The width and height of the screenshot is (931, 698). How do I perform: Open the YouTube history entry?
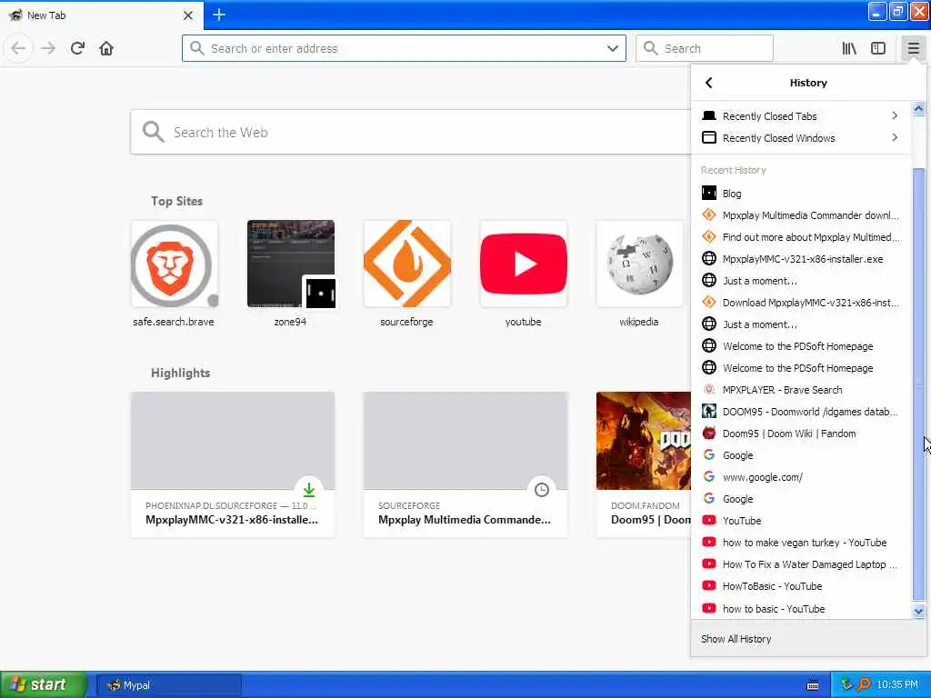point(800,521)
